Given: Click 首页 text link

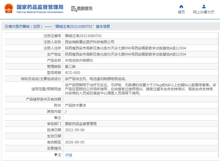Looking at the screenshot, I should [181, 12].
